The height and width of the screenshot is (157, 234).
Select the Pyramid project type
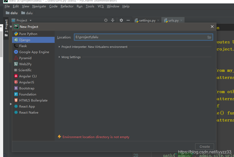pyautogui.click(x=33, y=58)
